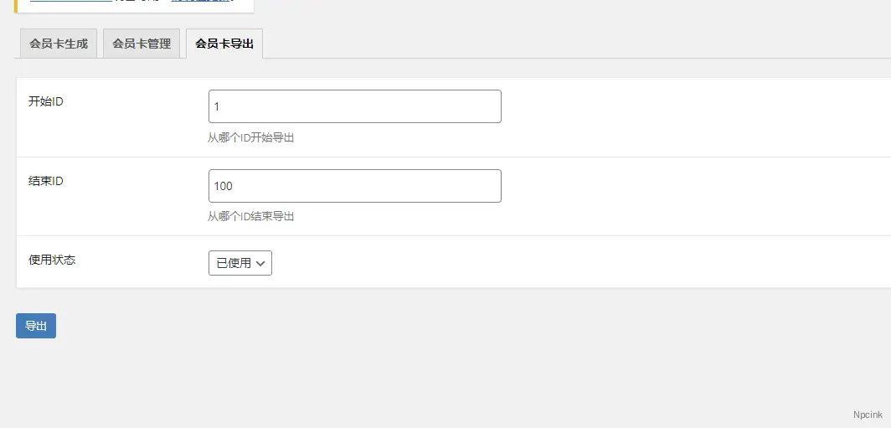Click the value 1 in start ID box
Viewport: 891px width, 428px height.
coord(217,107)
